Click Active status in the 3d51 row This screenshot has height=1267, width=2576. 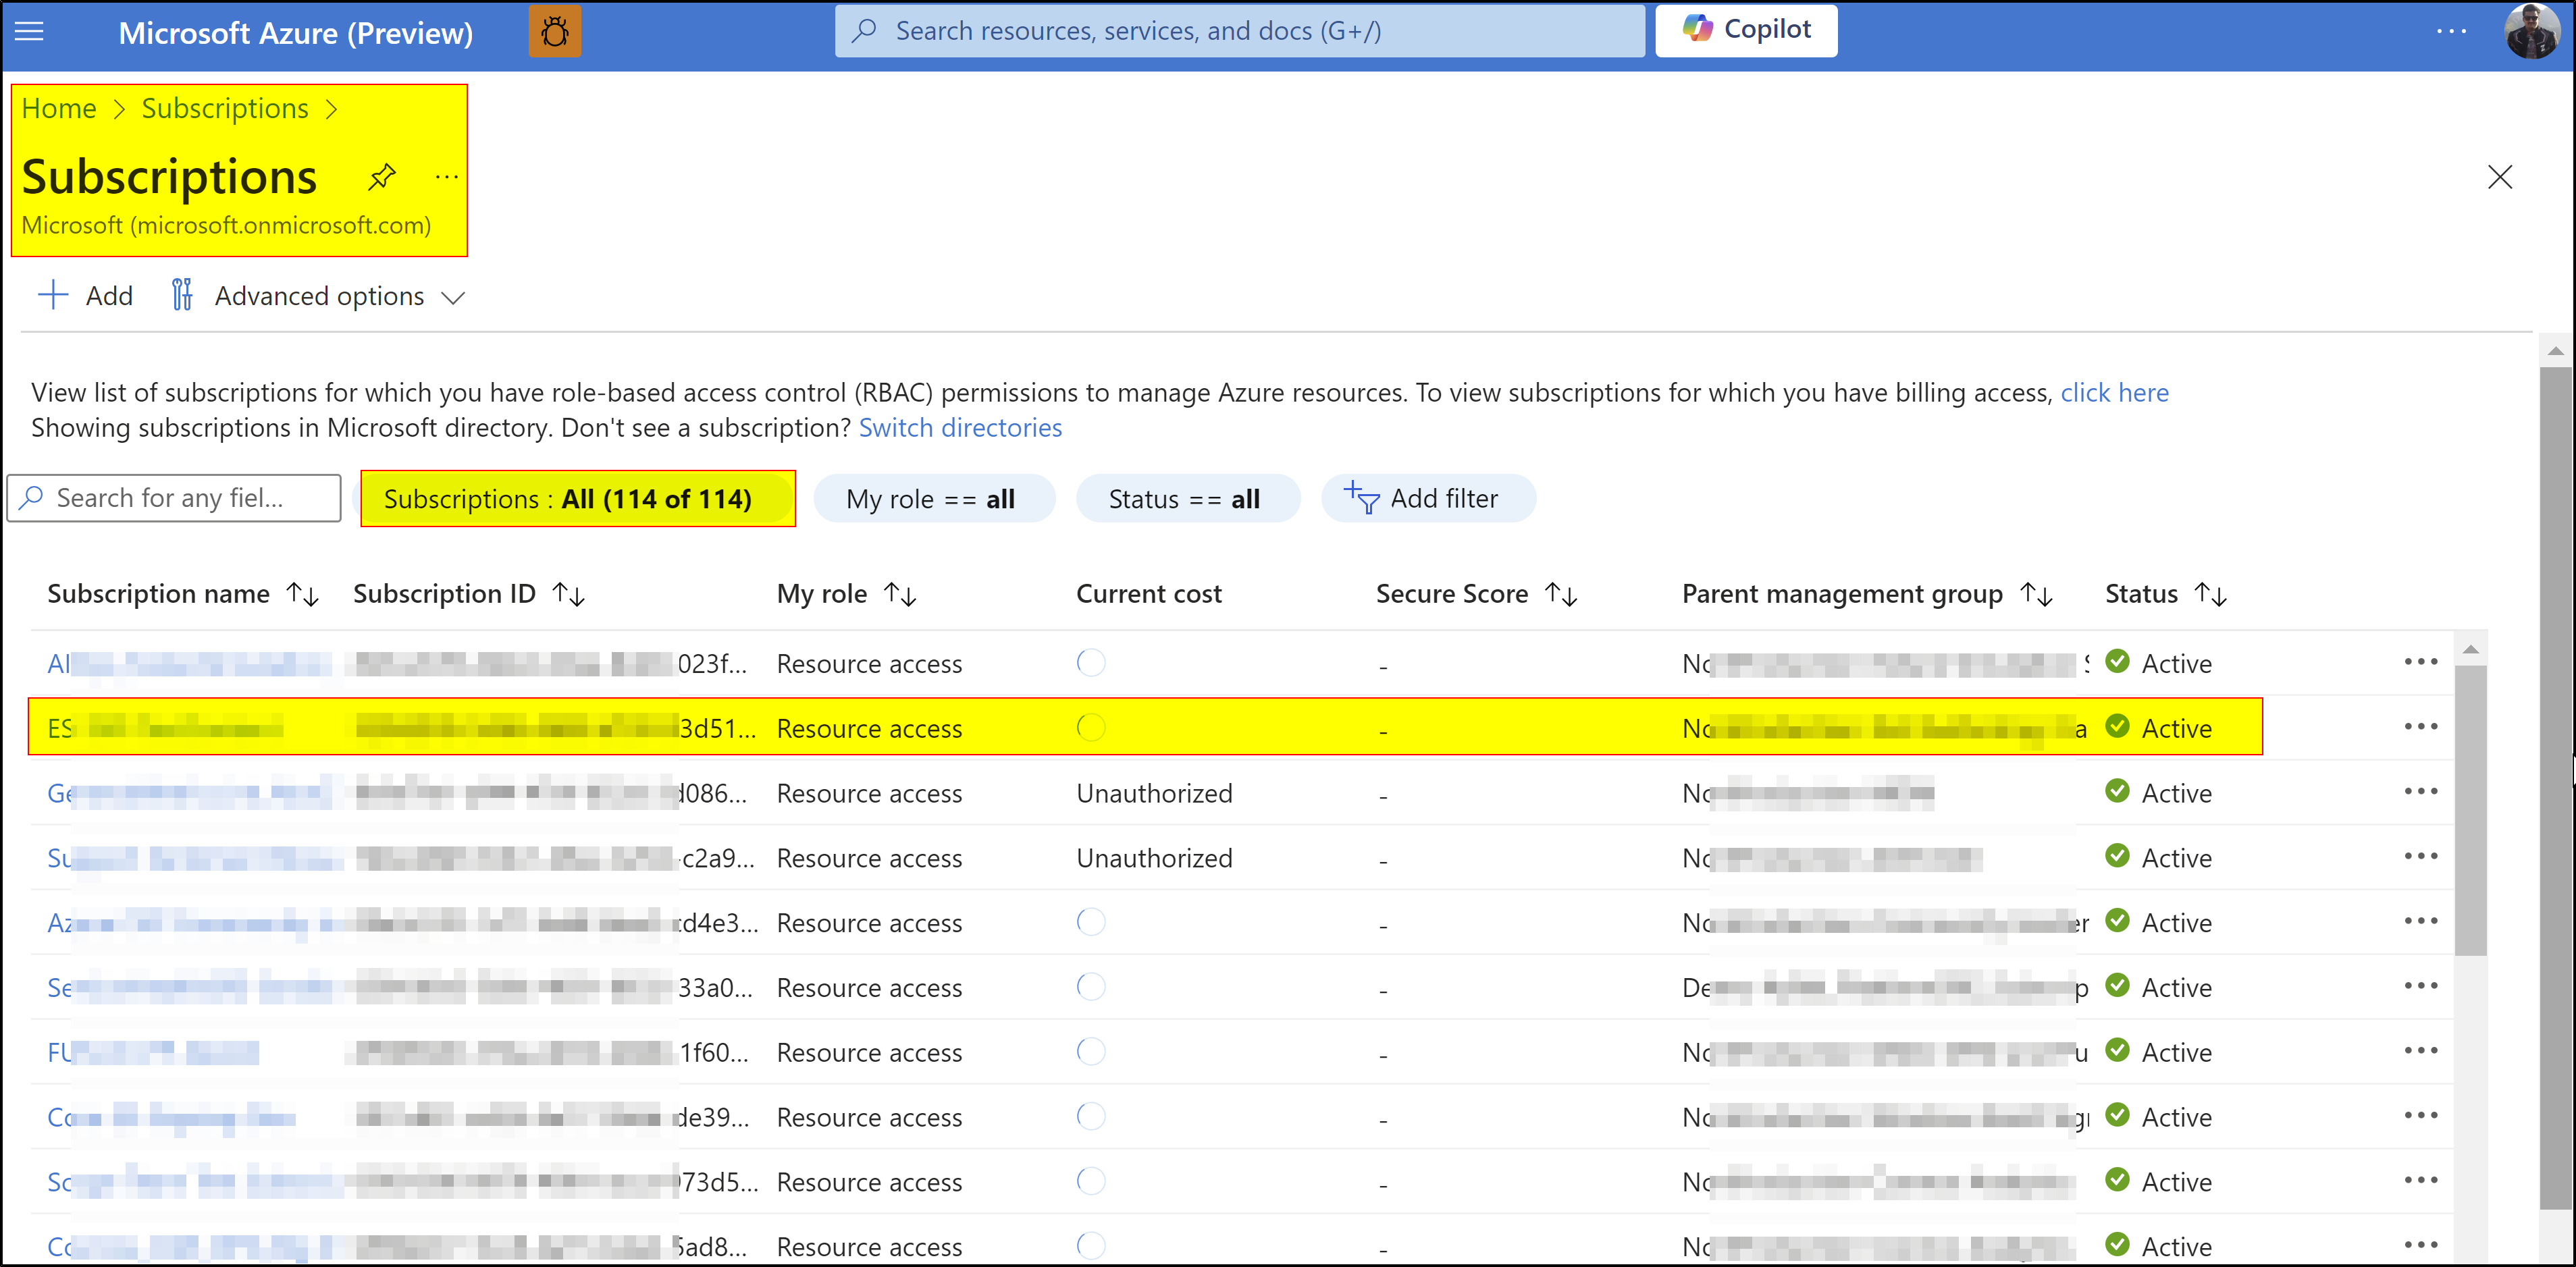2158,728
